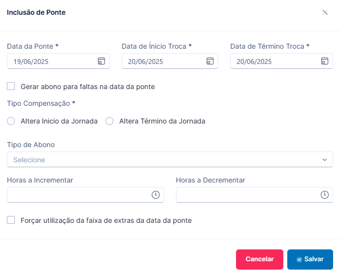Image resolution: width=340 pixels, height=275 pixels.
Task: Focus the Data de Ínicio Troca field
Action: click(170, 61)
